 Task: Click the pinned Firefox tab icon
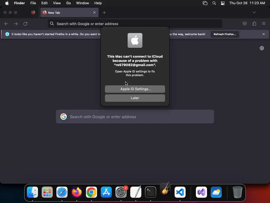33,12
